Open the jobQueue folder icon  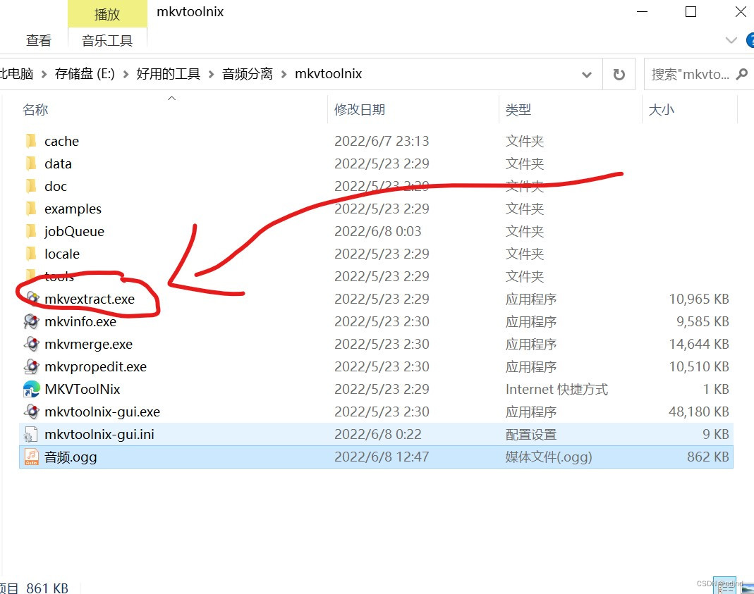[31, 231]
